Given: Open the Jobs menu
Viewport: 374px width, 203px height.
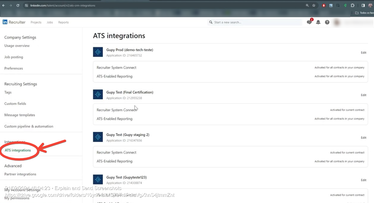Looking at the screenshot, I should 50,22.
